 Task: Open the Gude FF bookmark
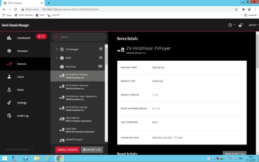(x=54, y=15)
